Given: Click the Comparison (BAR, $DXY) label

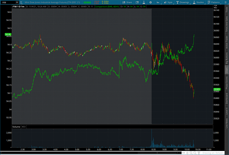Looking at the screenshot, I should [107, 7].
